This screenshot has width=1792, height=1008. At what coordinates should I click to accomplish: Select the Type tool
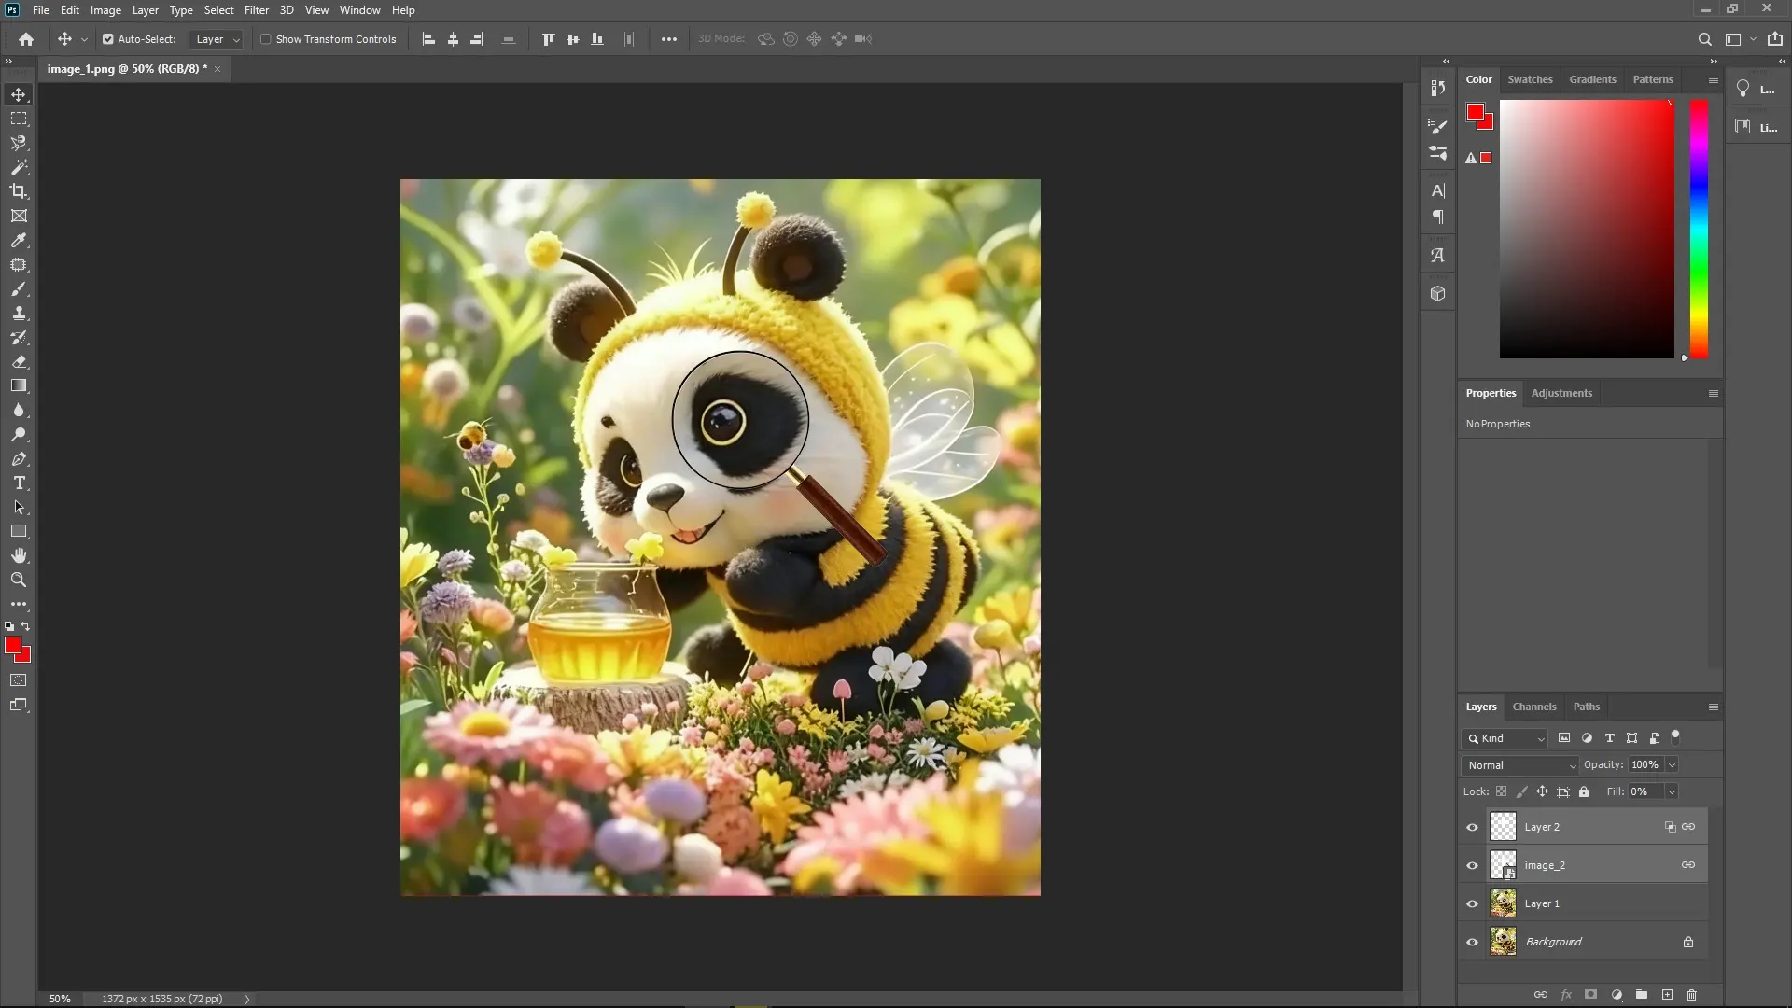19,483
